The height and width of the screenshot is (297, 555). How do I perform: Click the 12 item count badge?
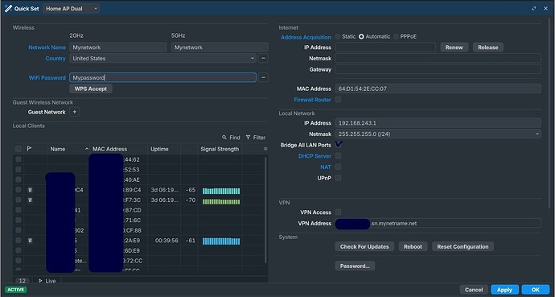(x=22, y=281)
